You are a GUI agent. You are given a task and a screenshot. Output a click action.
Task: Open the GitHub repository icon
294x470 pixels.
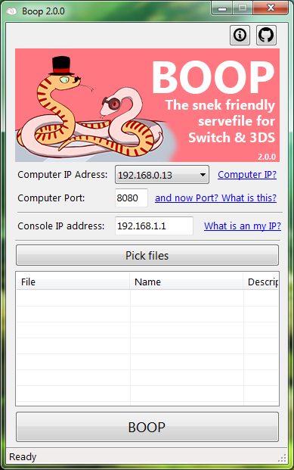266,35
